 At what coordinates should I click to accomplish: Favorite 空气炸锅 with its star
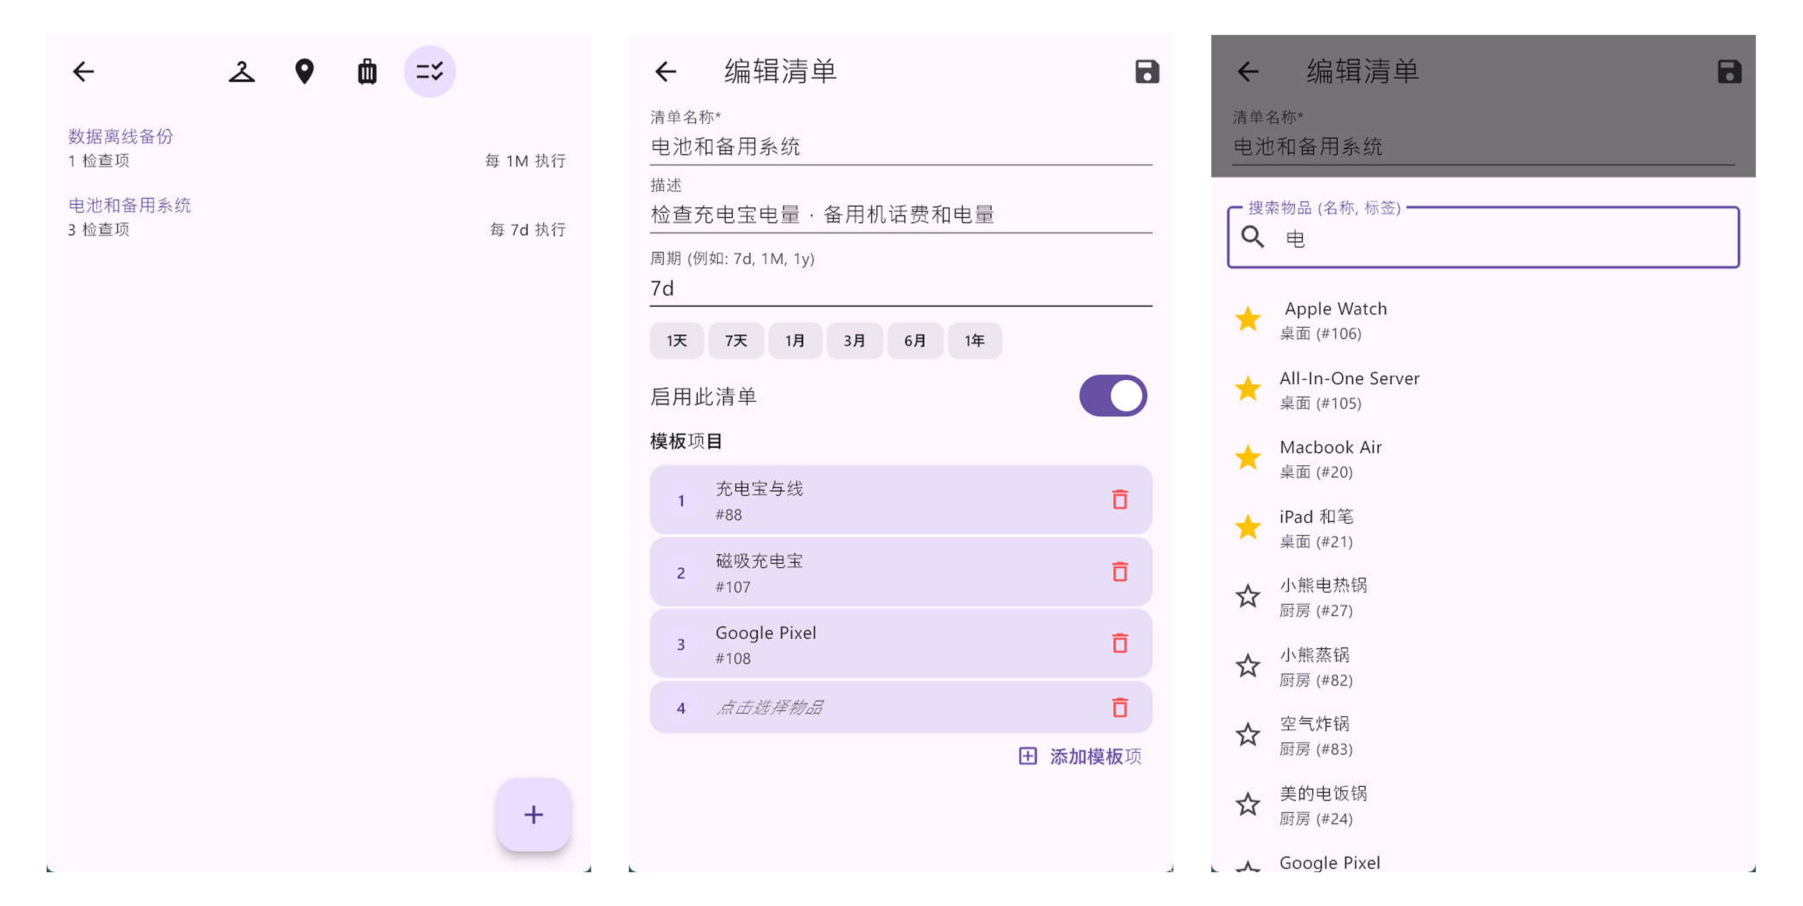[x=1248, y=735]
